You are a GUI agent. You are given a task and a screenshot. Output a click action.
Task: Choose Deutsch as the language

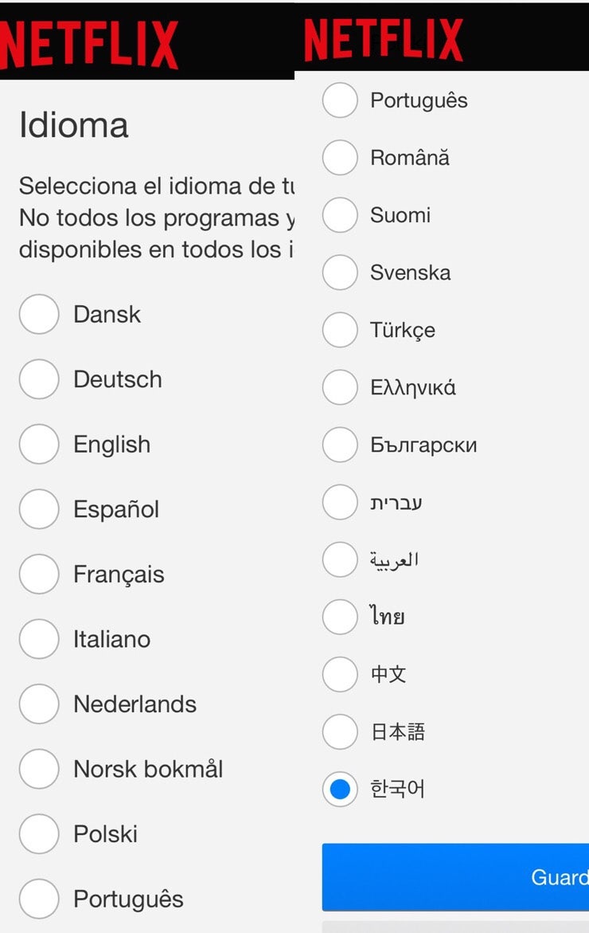pos(39,379)
